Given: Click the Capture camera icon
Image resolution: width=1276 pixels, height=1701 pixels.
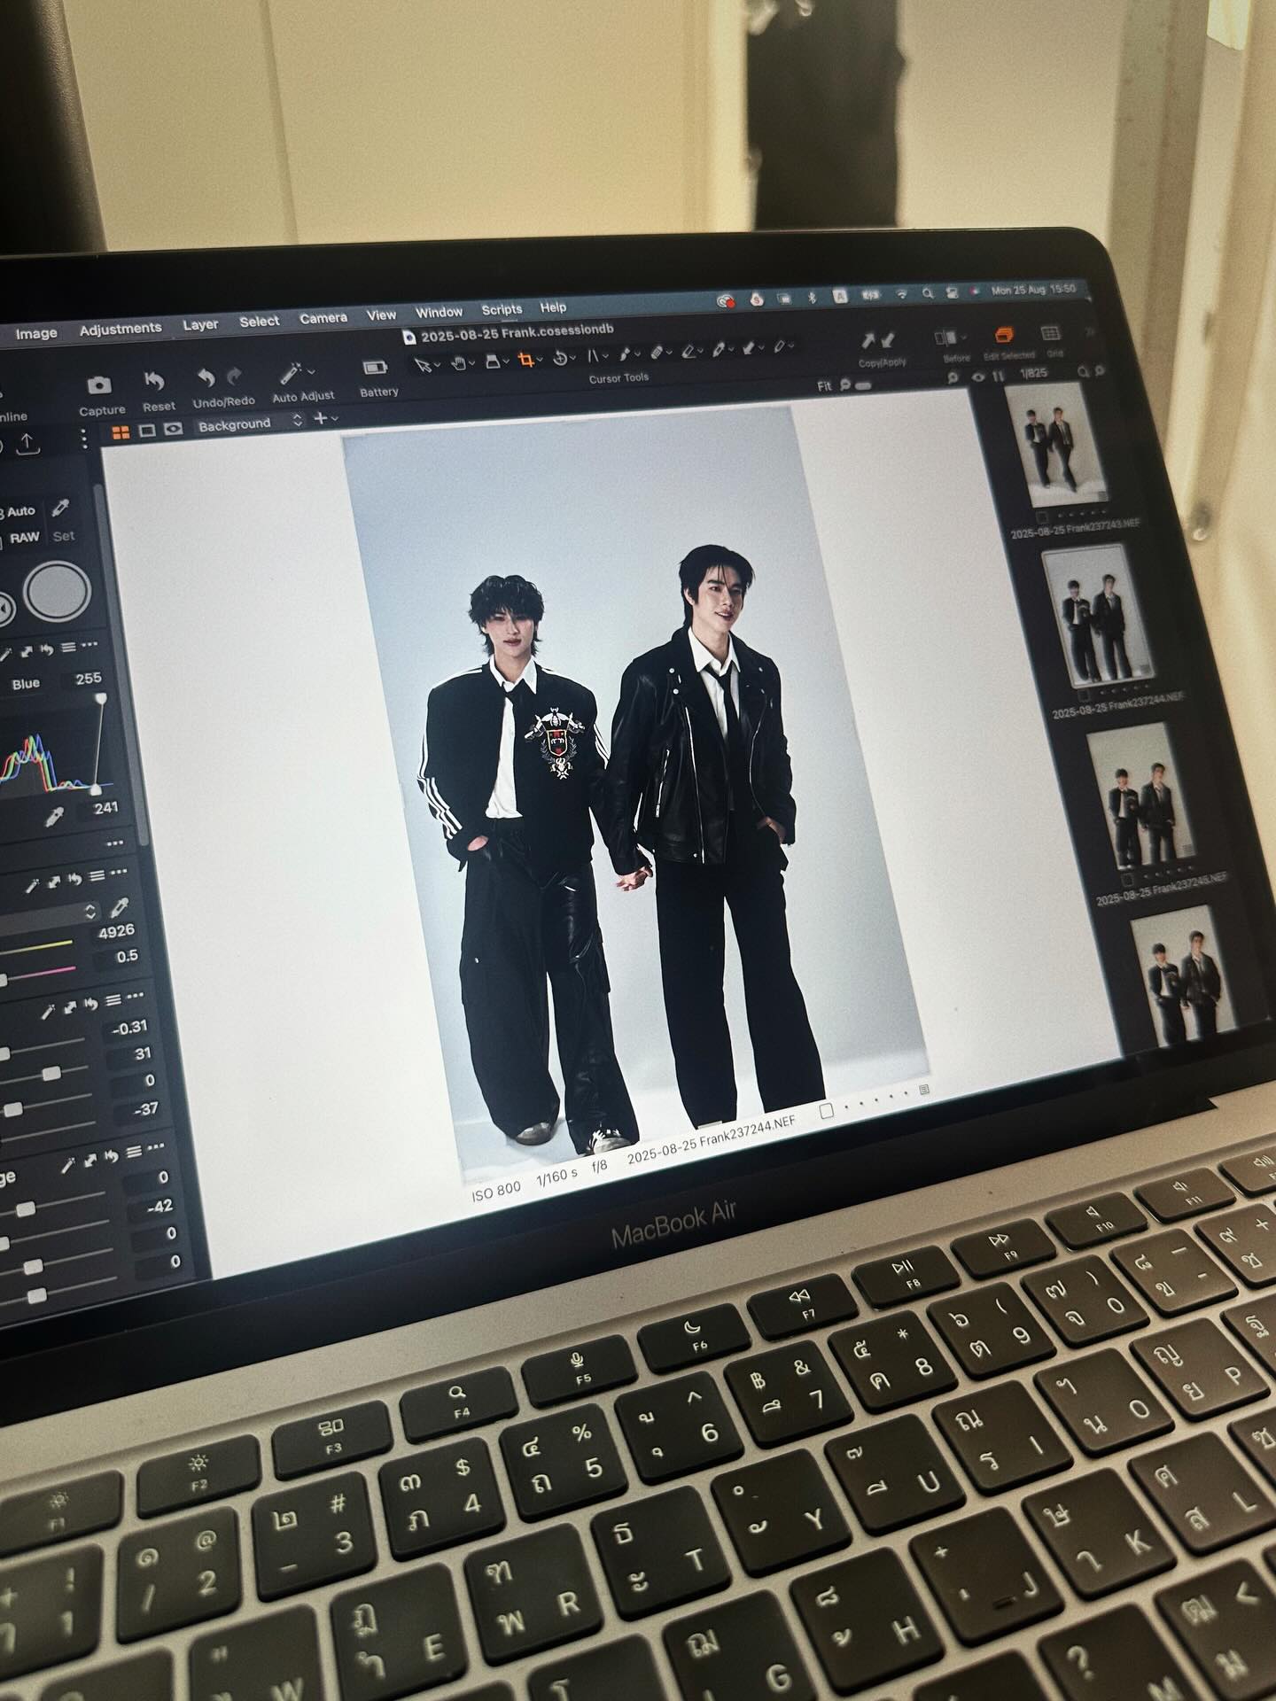Looking at the screenshot, I should click(99, 385).
